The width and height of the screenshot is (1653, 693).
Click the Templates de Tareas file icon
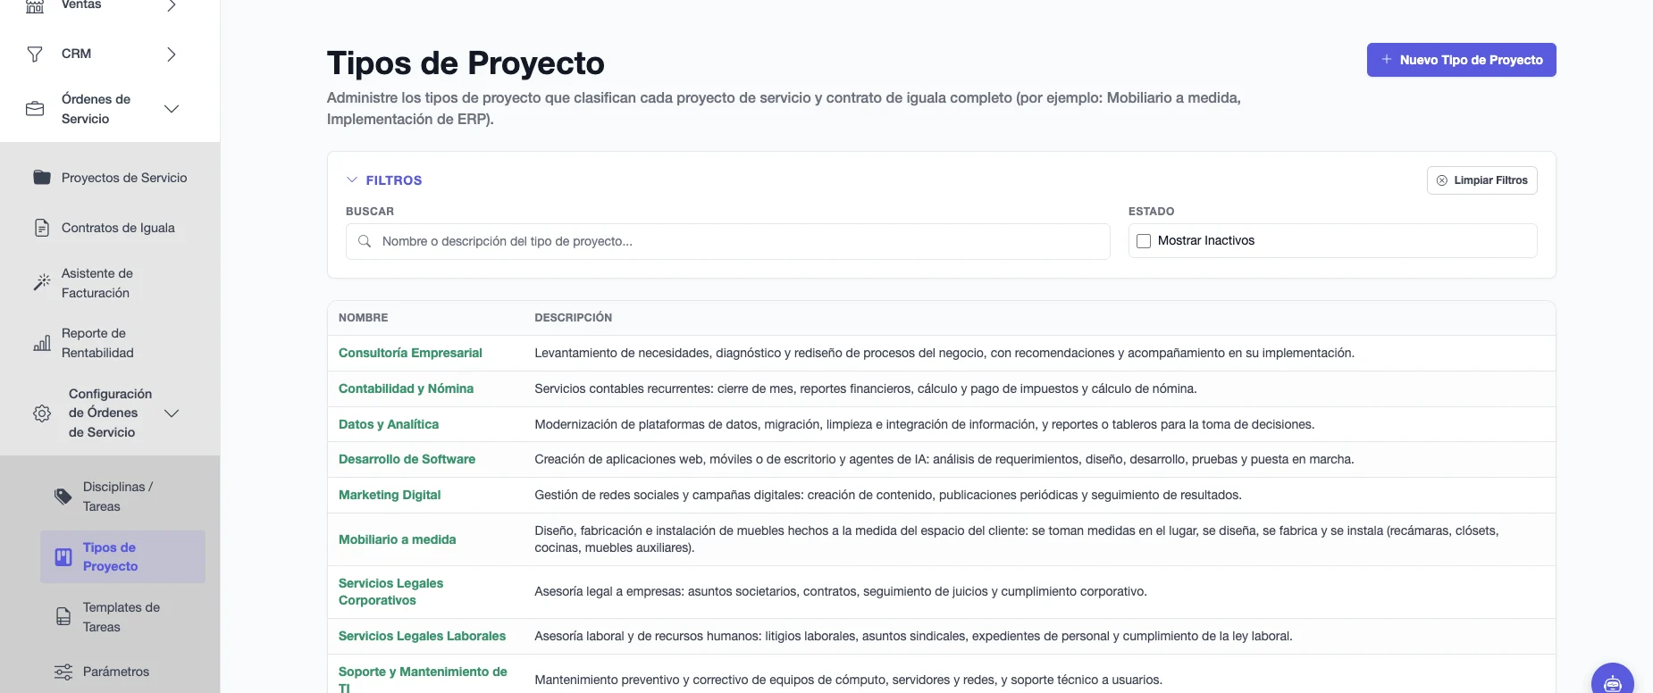pyautogui.click(x=63, y=617)
